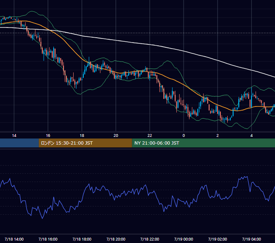Click the 14 hour axis label
275x243 pixels.
coord(14,136)
